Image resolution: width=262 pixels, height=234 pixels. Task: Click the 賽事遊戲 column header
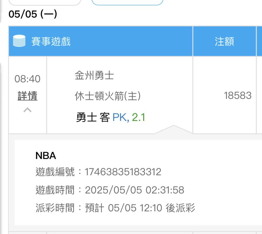click(51, 42)
